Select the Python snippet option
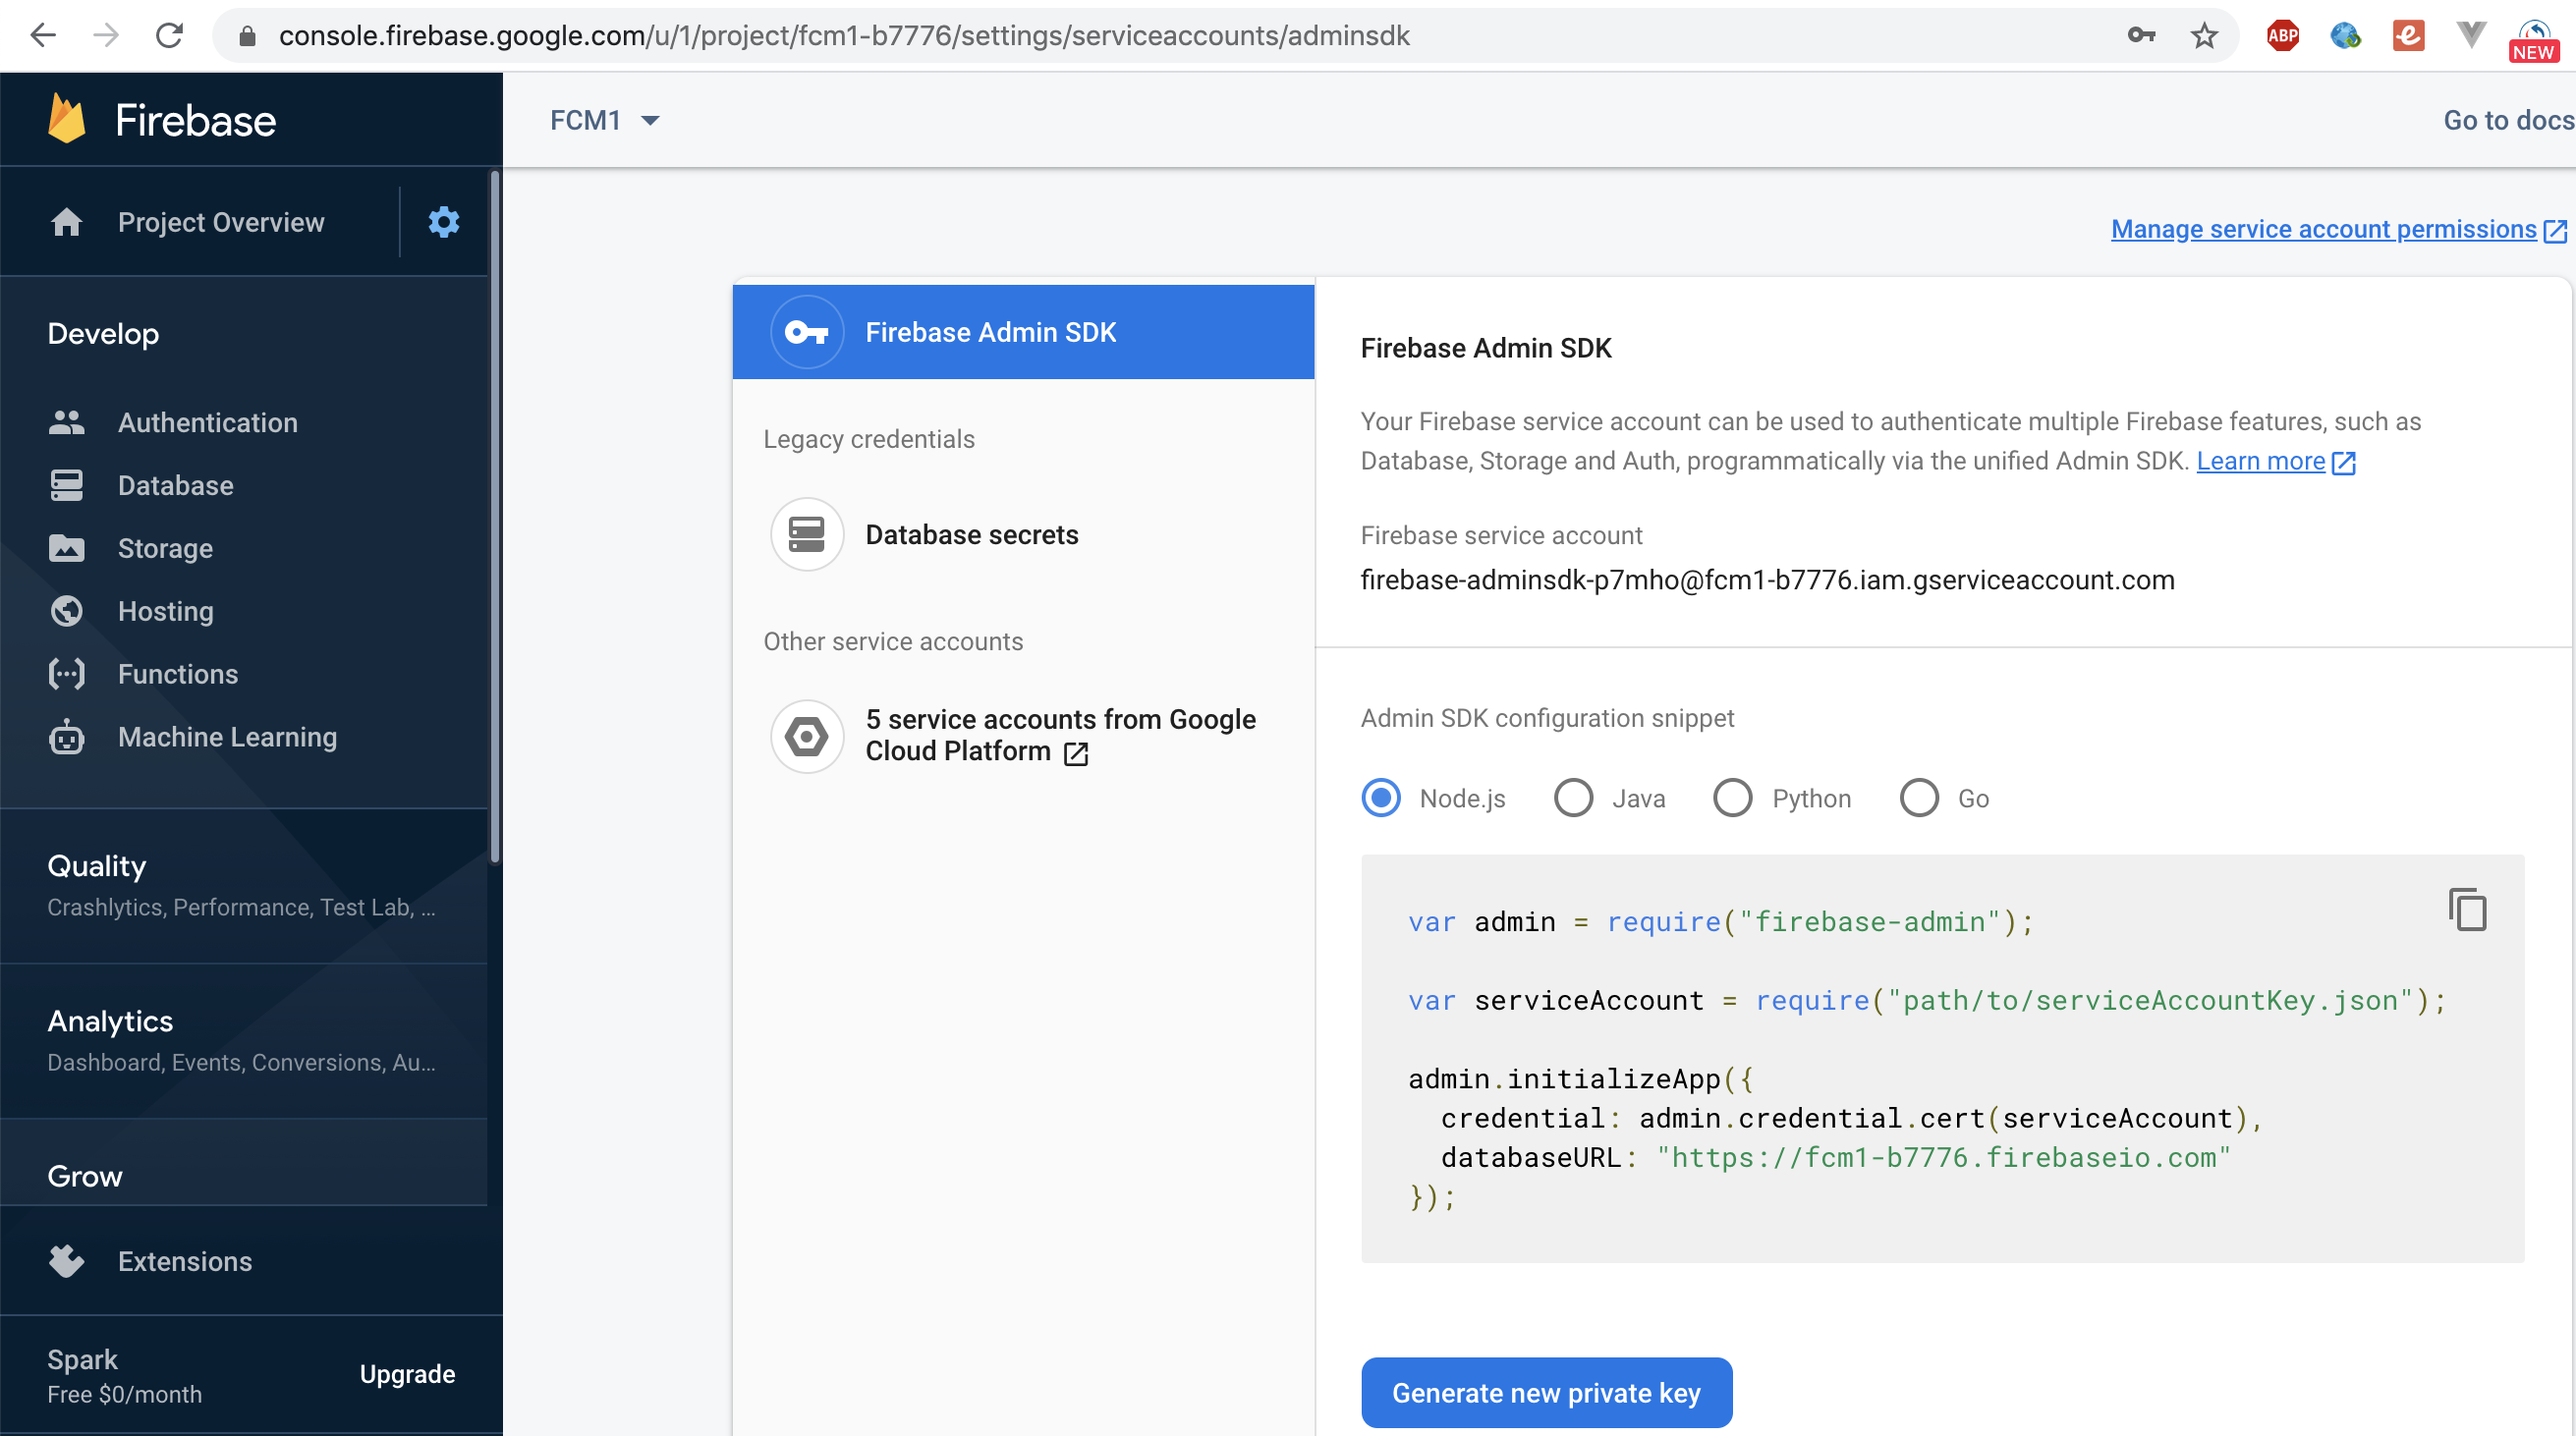Screen dimensions: 2576x1436 click(1733, 798)
